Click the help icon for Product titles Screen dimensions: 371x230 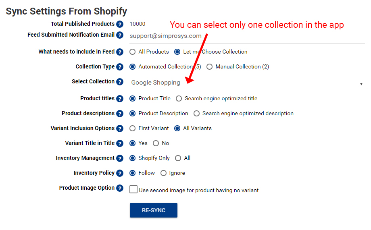tap(120, 99)
